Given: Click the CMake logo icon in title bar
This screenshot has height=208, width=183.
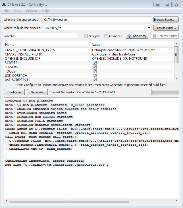Looking at the screenshot, I should pos(4,5).
